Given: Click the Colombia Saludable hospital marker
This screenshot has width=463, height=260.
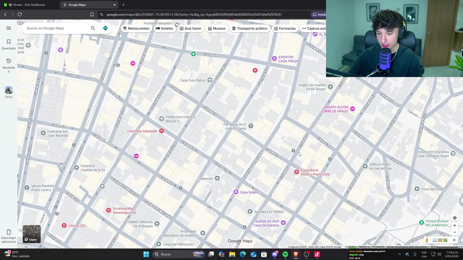Looking at the screenshot, I should coord(161,131).
